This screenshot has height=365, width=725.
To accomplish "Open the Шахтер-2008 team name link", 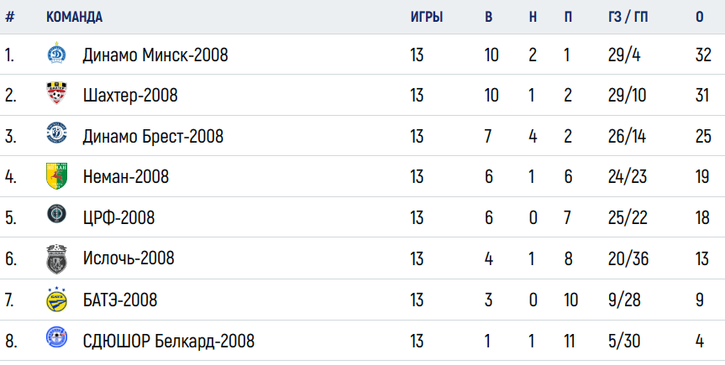I will click(x=130, y=95).
